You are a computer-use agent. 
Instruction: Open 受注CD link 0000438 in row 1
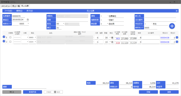point(165,38)
